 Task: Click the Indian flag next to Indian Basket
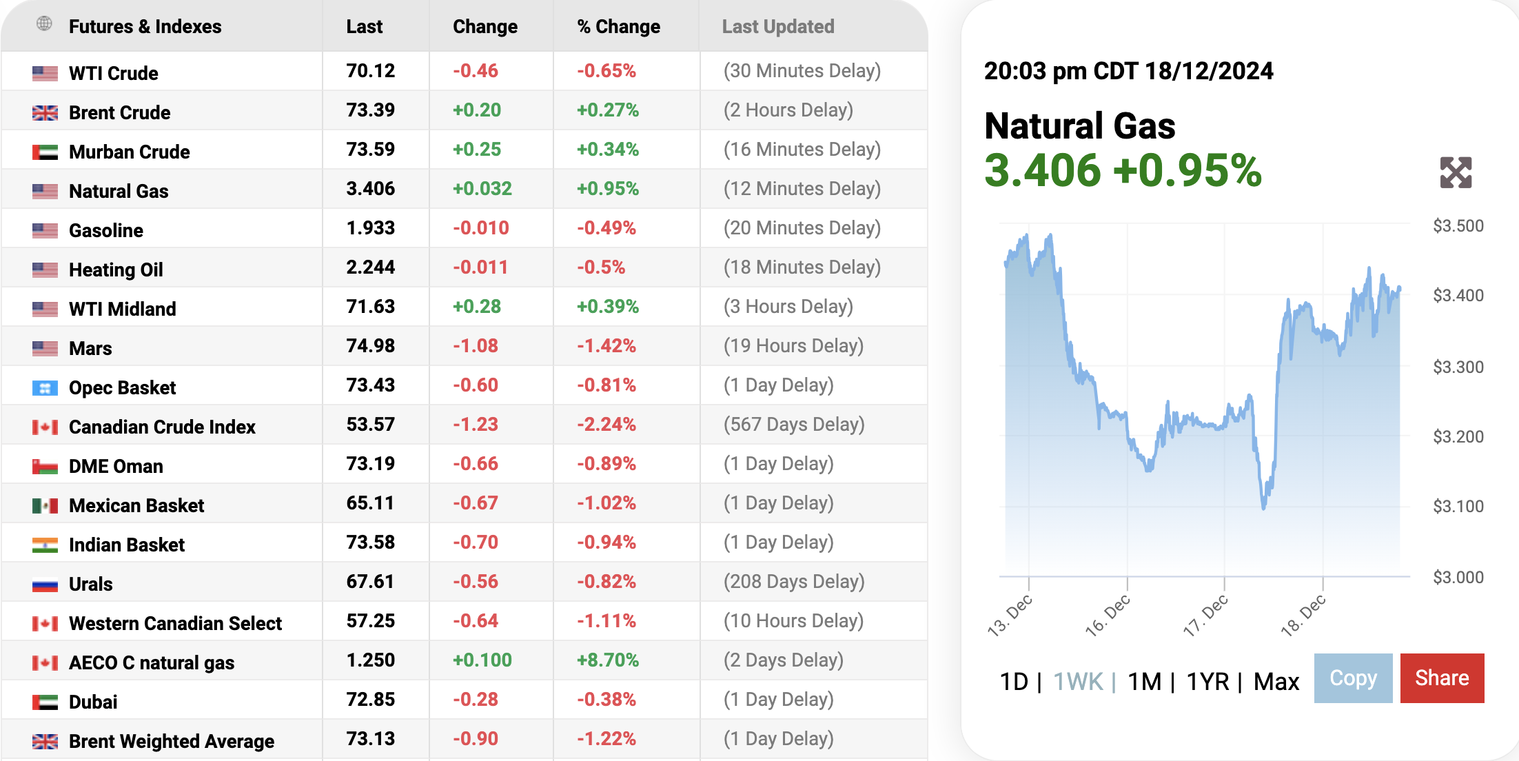pyautogui.click(x=45, y=545)
